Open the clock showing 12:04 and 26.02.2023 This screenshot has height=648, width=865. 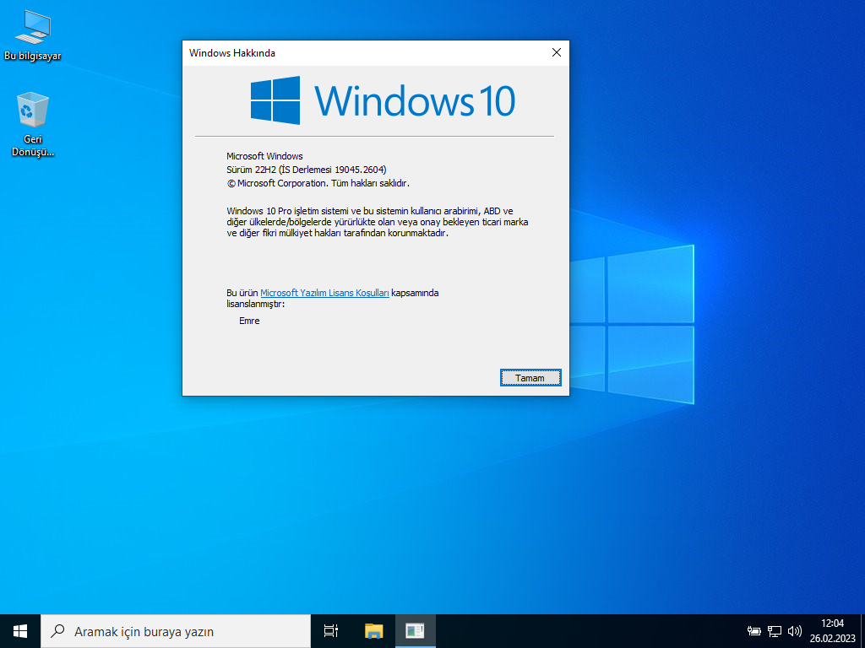832,631
